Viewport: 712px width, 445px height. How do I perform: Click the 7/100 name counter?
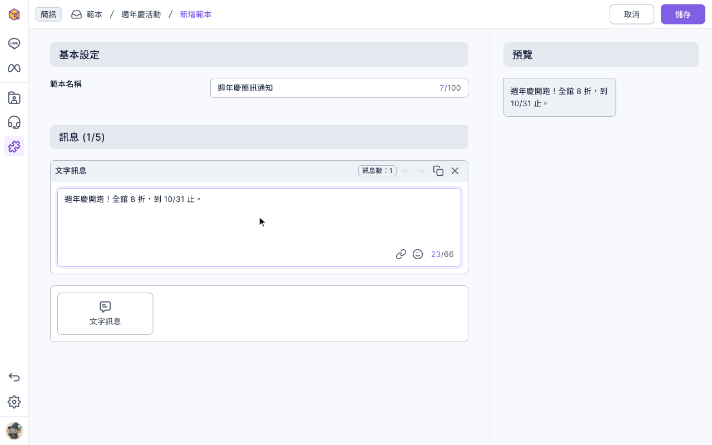(450, 88)
